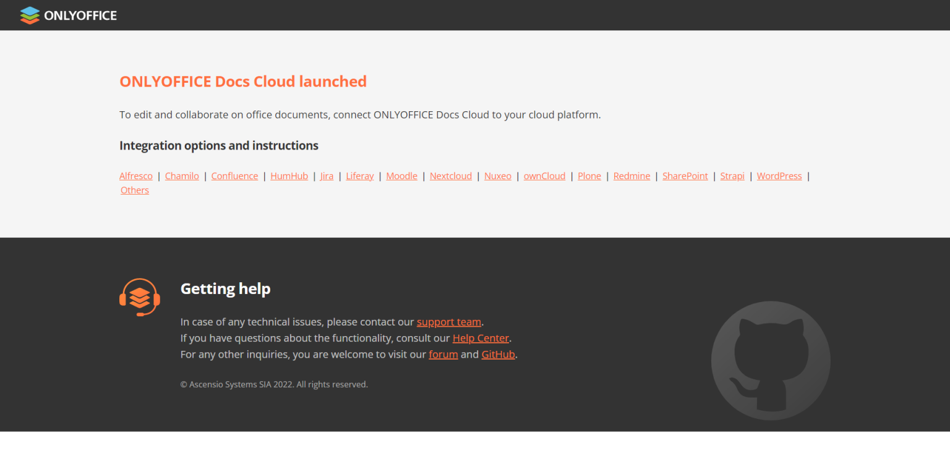Open the Plone integration instructions

click(x=589, y=176)
